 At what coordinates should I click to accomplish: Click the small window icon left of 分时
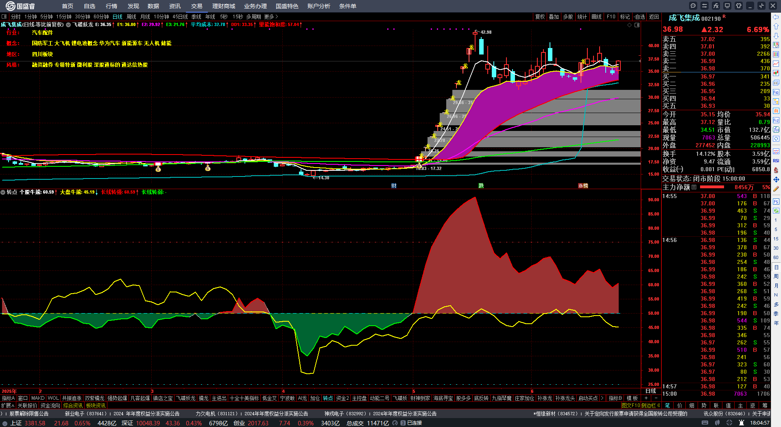click(4, 17)
